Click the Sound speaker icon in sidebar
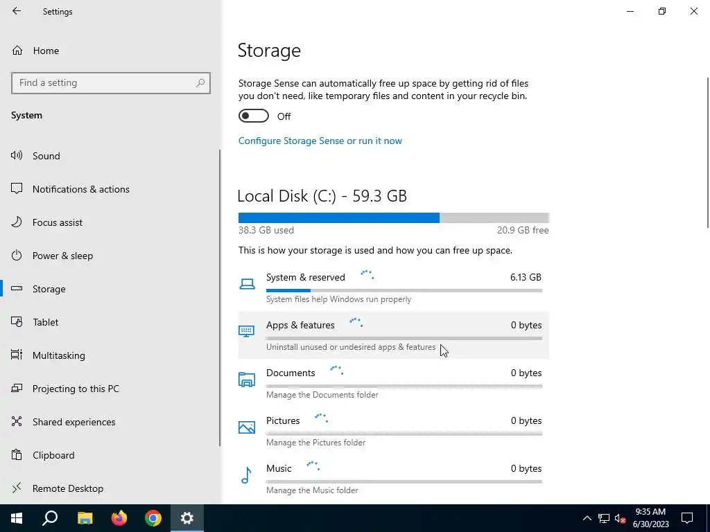This screenshot has width=710, height=532. coord(17,156)
